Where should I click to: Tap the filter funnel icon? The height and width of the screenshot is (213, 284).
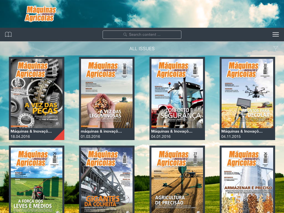pos(275,48)
